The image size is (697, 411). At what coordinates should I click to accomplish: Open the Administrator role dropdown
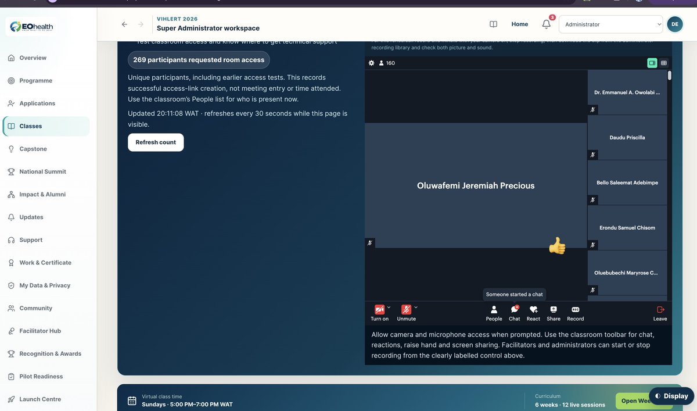611,24
